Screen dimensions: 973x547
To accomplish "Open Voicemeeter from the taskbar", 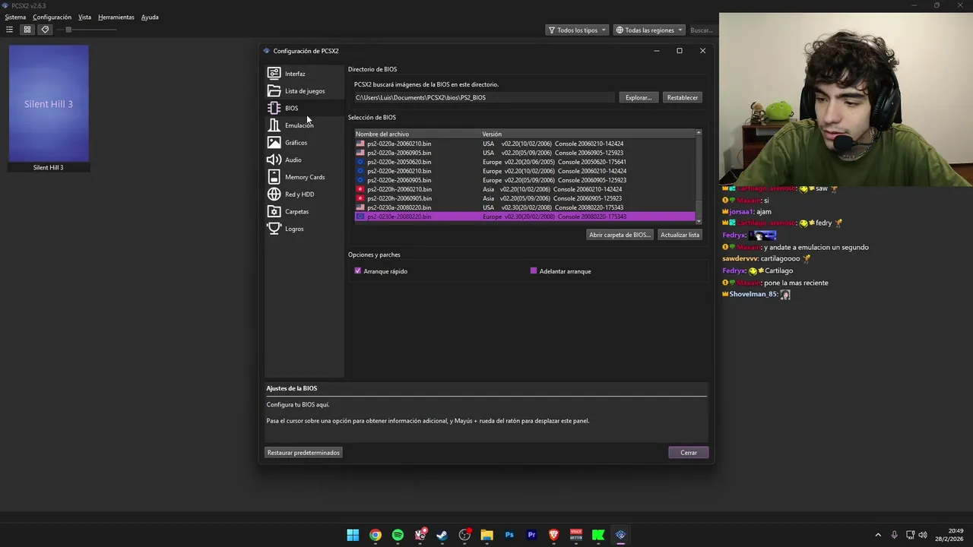I will click(x=576, y=535).
